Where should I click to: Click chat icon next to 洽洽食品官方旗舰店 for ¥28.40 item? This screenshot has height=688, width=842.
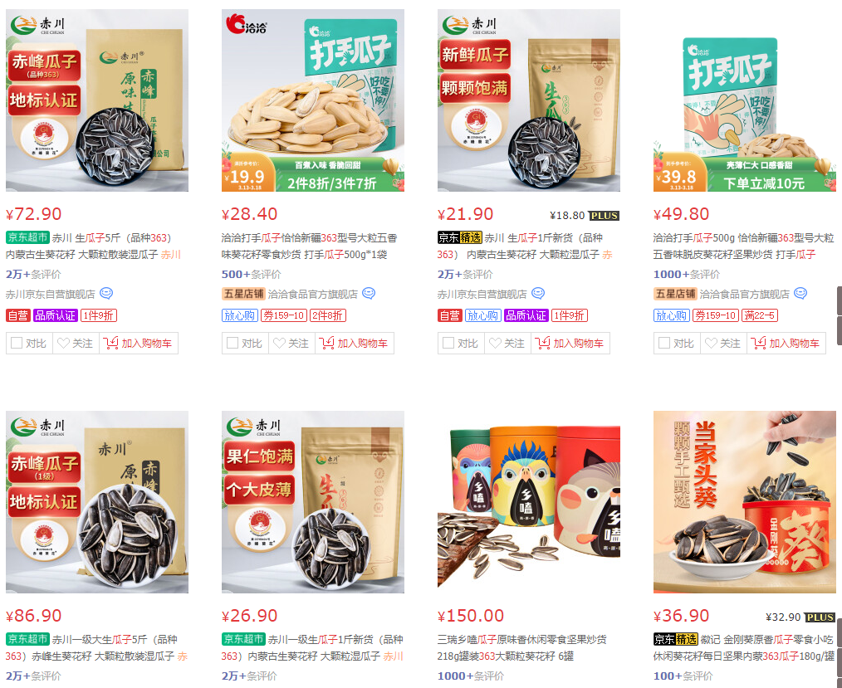tap(369, 294)
